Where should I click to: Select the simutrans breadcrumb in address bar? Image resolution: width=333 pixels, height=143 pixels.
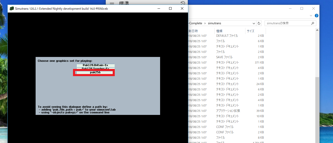(x=214, y=23)
